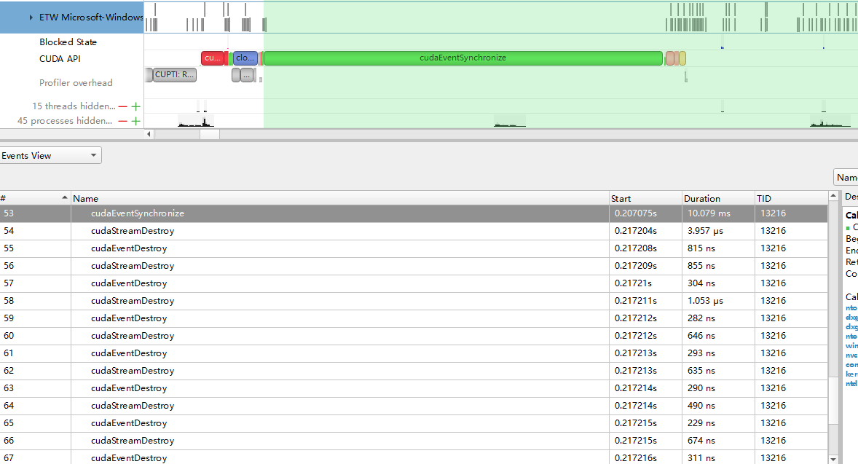858x464 pixels.
Task: Click the green plus to show hidden threads
Action: click(135, 106)
